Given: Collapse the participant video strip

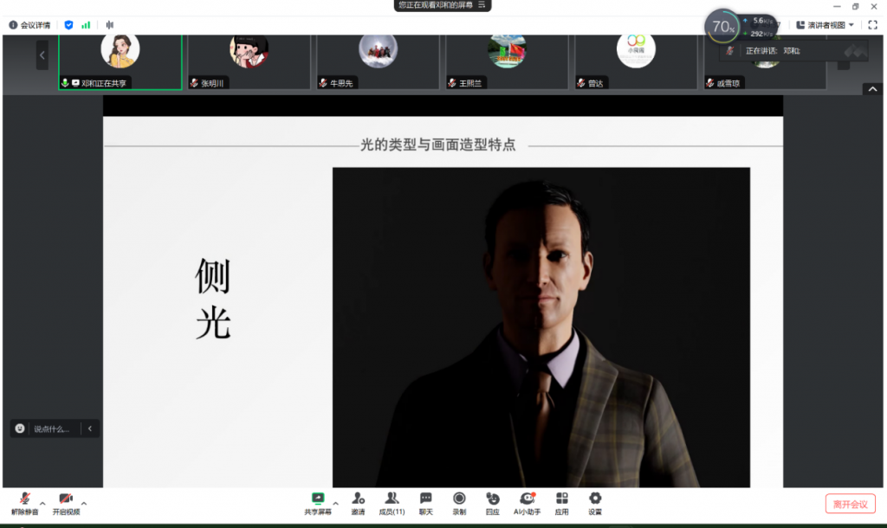Looking at the screenshot, I should [872, 89].
